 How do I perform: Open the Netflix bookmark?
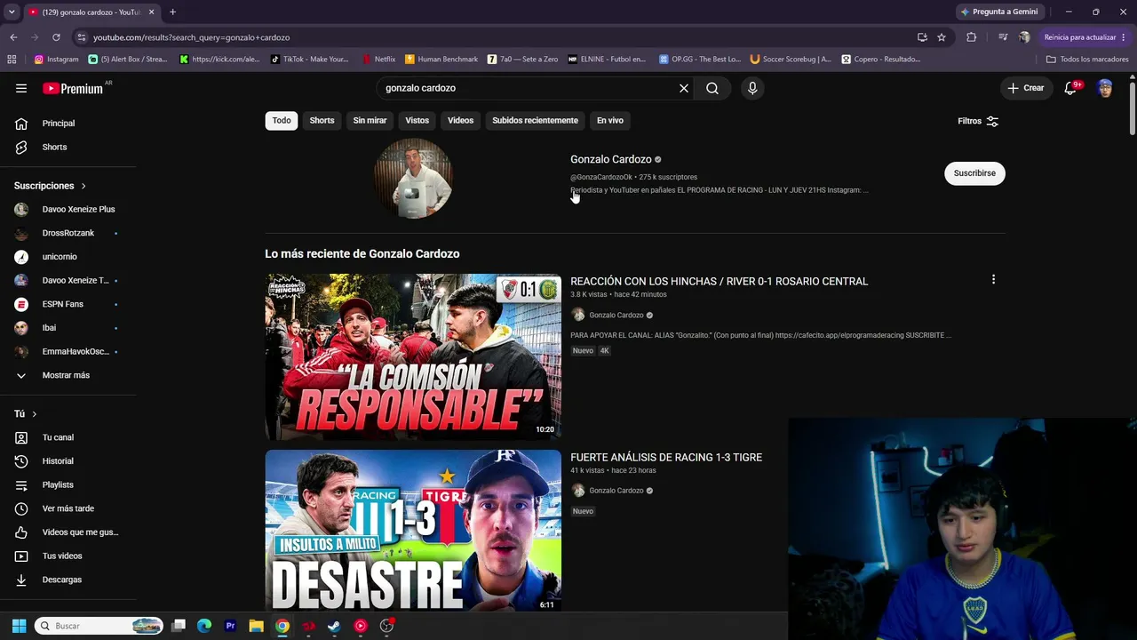pyautogui.click(x=379, y=60)
